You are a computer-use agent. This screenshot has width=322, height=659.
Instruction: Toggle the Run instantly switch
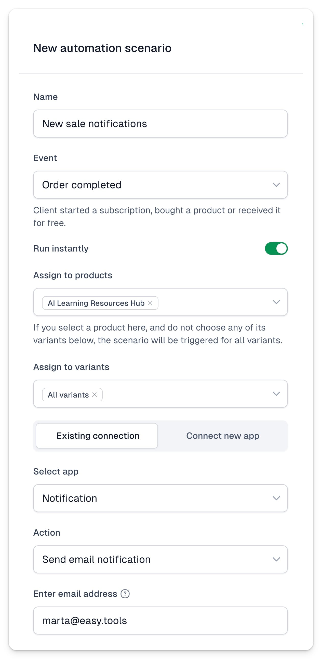tap(276, 248)
